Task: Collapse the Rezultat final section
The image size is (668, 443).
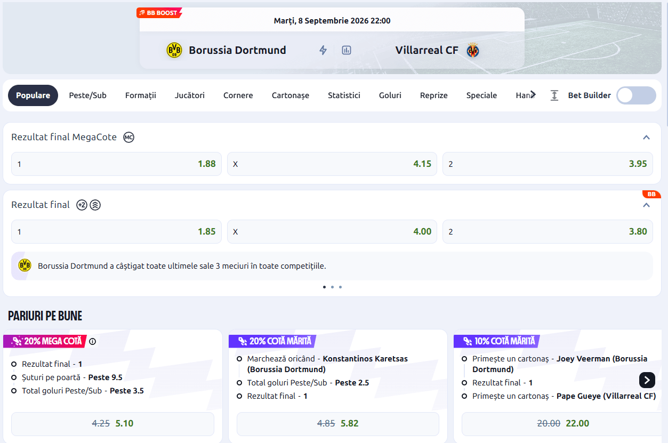Action: pos(647,205)
